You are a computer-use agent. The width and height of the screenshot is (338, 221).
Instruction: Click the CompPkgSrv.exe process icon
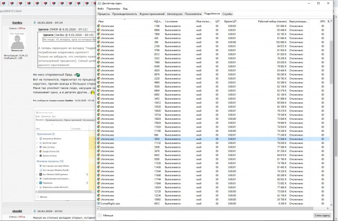click(x=99, y=204)
